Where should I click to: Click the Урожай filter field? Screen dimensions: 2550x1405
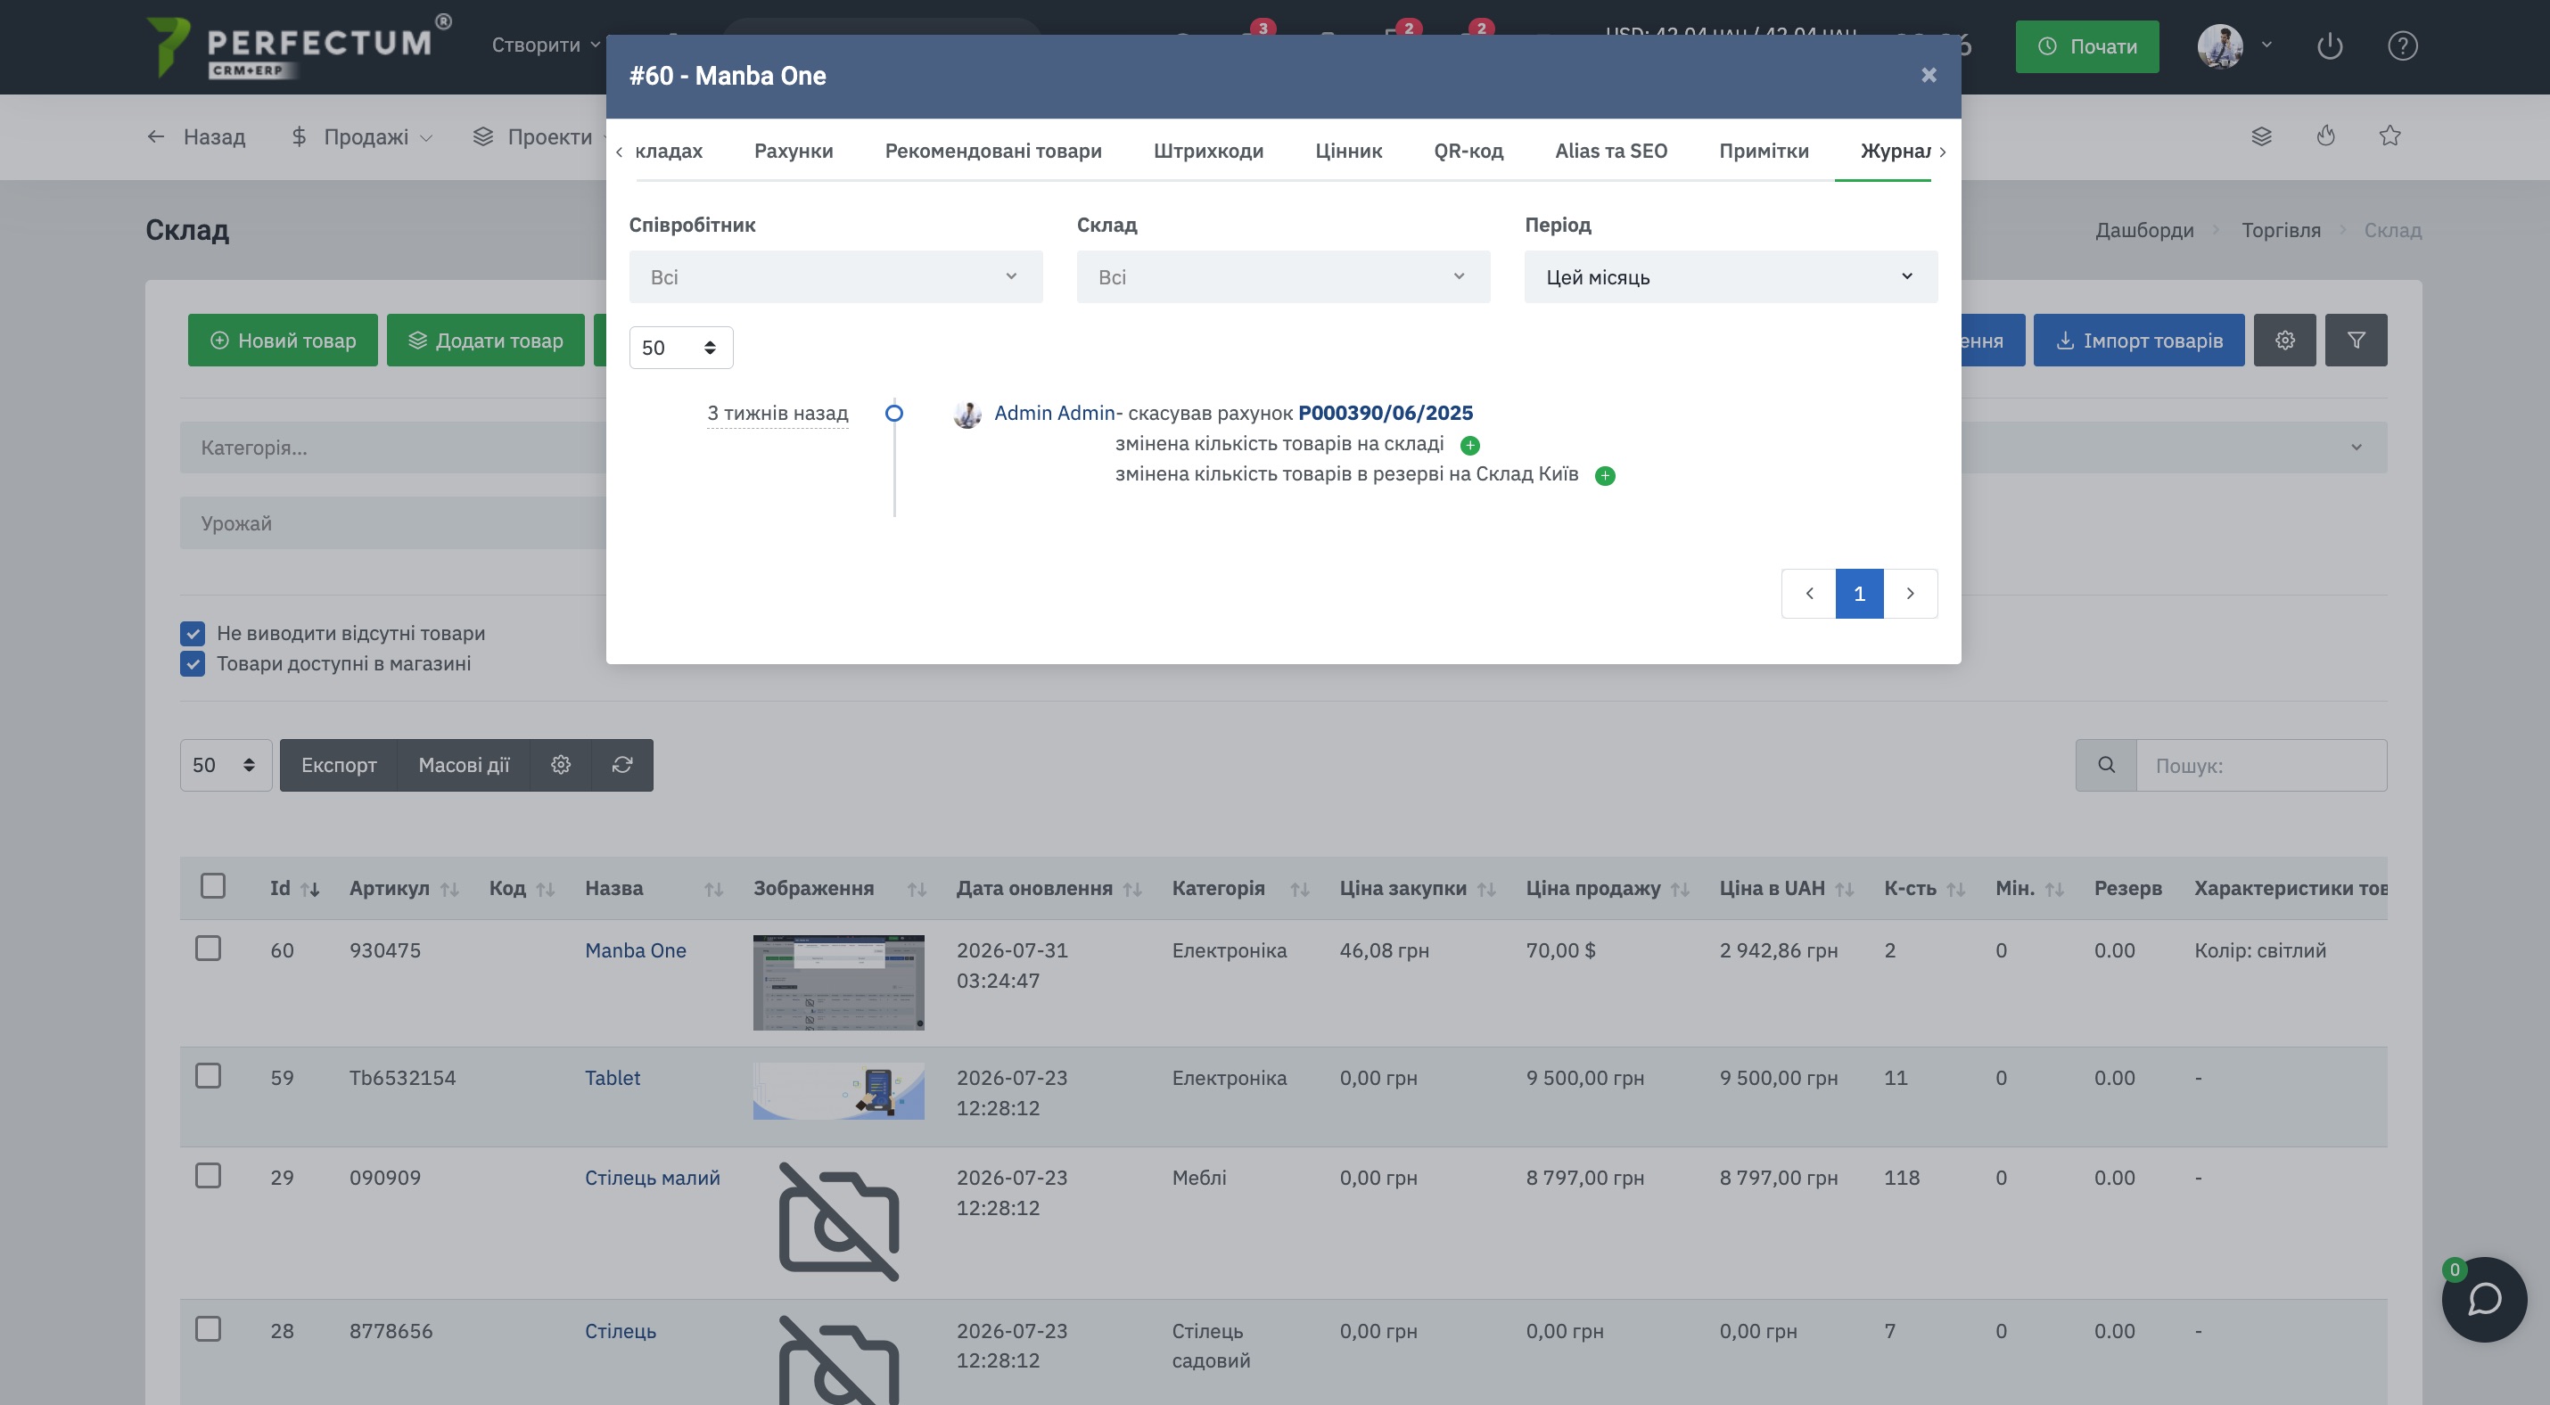click(393, 522)
